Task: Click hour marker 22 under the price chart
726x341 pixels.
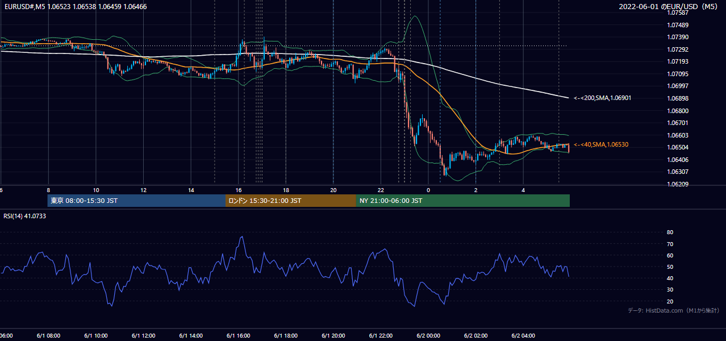Action: (381, 190)
